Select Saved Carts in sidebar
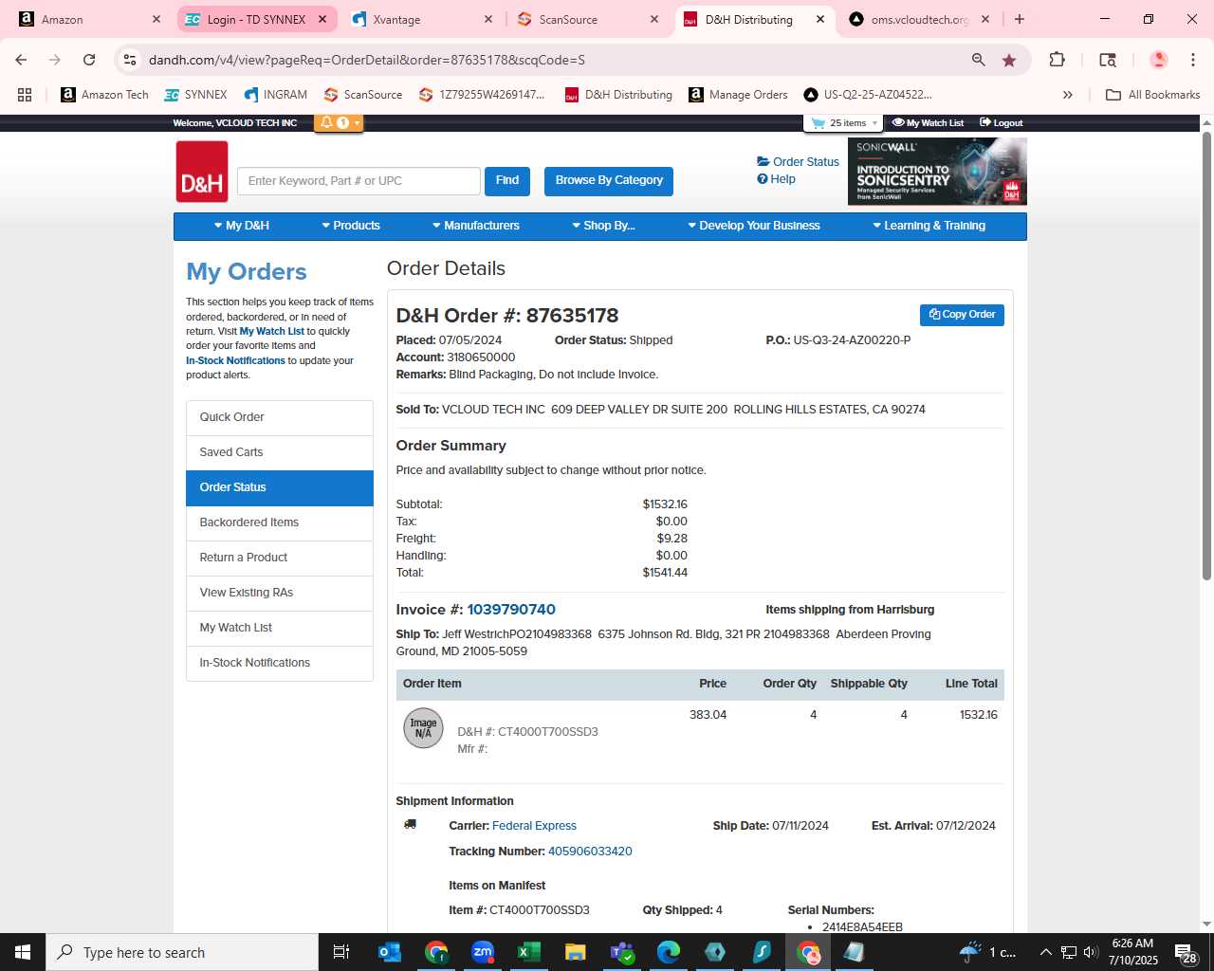The image size is (1214, 971). pyautogui.click(x=280, y=452)
